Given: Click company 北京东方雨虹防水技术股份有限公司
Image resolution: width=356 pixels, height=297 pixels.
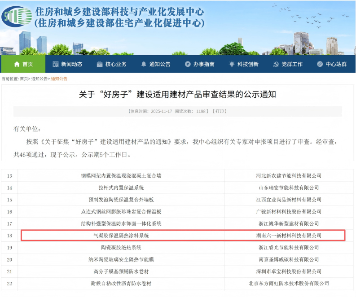Looking at the screenshot, I should click(289, 284).
